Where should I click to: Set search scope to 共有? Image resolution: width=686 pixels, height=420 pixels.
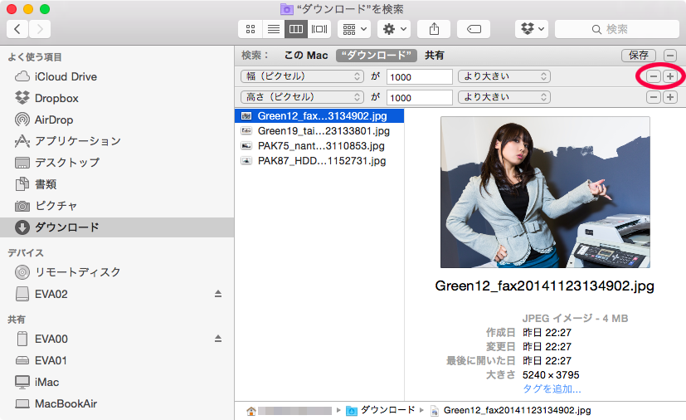435,56
